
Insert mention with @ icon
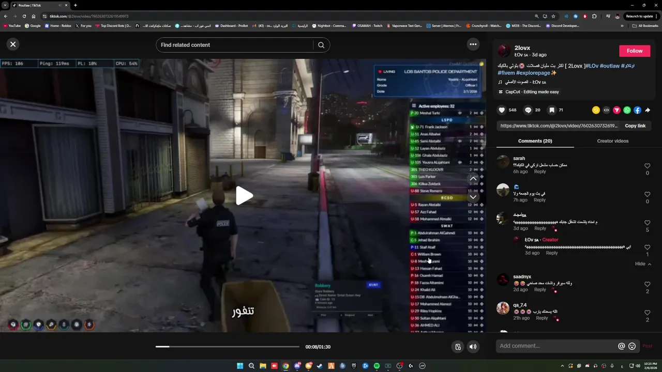click(622, 346)
